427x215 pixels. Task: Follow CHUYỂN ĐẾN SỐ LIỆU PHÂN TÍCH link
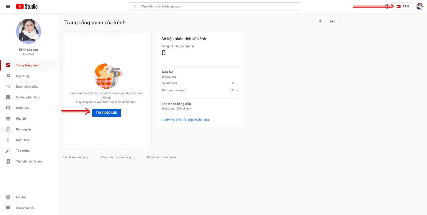(x=186, y=120)
